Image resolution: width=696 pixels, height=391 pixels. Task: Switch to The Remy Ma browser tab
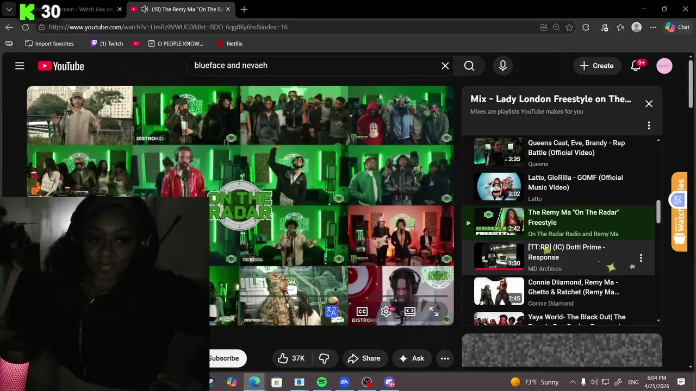pos(181,9)
